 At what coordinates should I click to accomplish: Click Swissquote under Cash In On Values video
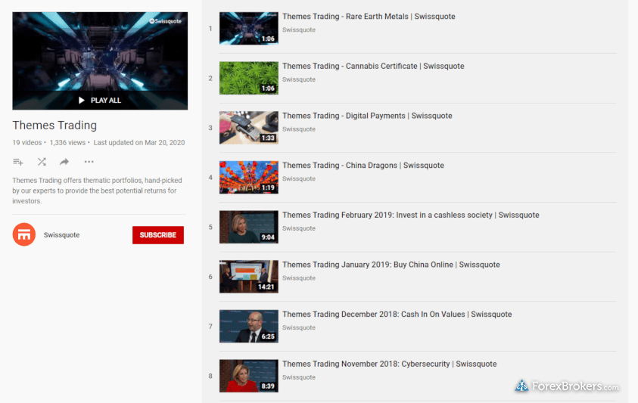(299, 327)
